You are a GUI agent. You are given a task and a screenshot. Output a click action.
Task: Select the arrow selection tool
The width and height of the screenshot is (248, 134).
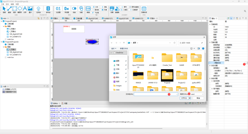pos(4,9)
